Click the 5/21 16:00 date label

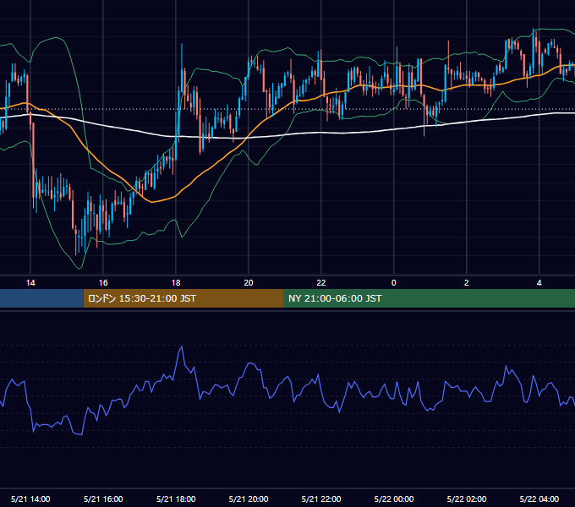coord(103,499)
